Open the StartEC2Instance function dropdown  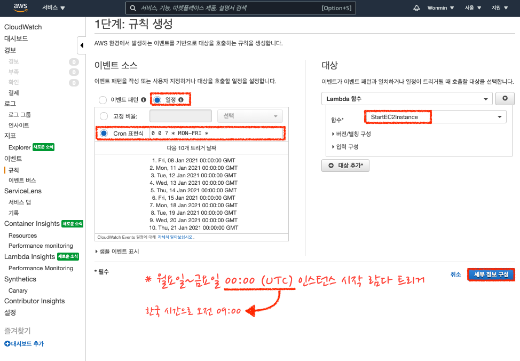pos(436,117)
